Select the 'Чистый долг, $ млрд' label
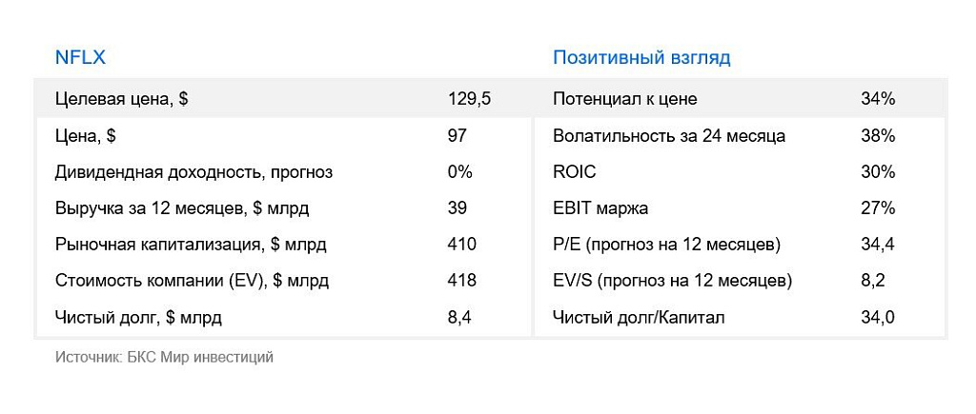The image size is (976, 414). click(145, 317)
